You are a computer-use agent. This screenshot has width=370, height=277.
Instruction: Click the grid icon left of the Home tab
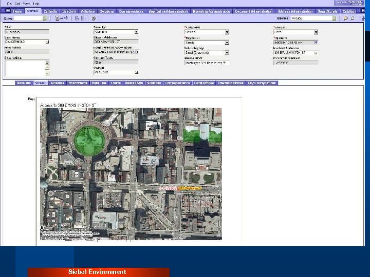(x=3, y=11)
